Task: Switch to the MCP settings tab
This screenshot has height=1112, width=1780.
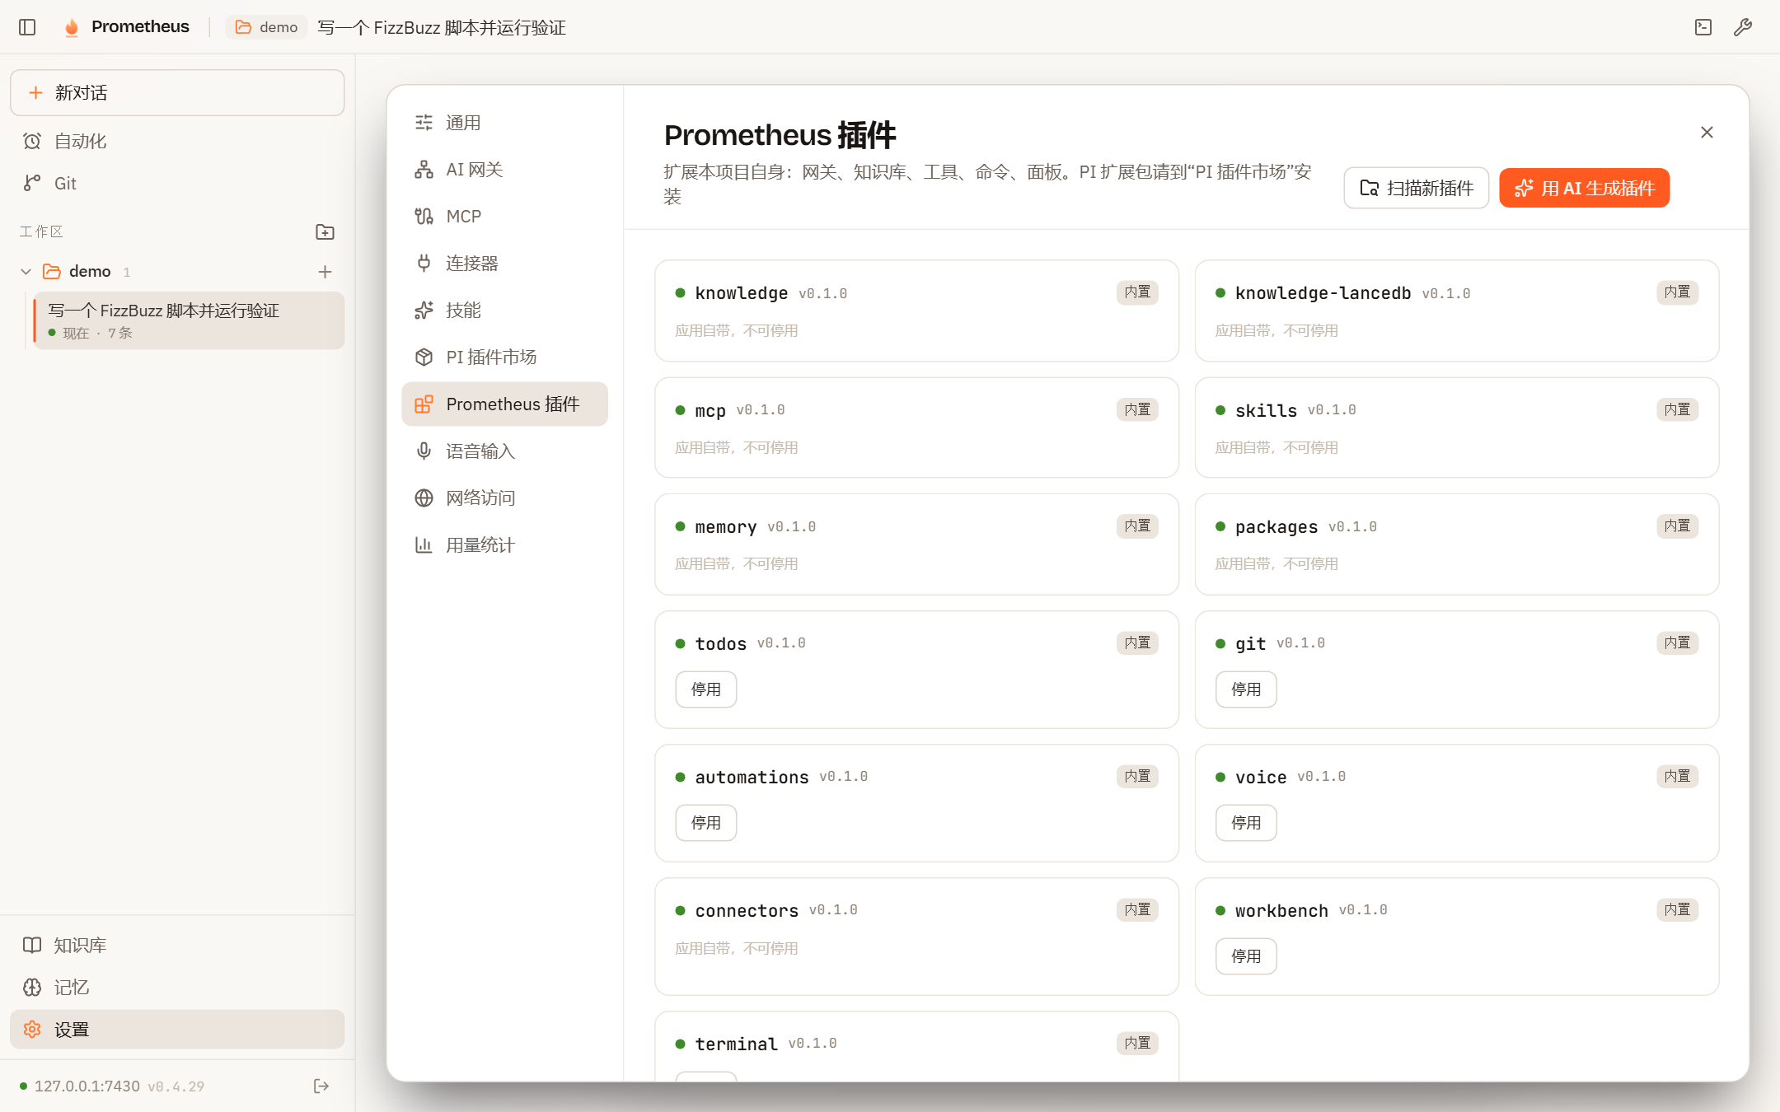Action: (504, 217)
